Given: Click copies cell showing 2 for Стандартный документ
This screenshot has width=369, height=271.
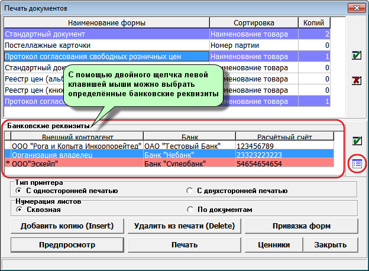Looking at the screenshot, I should tap(314, 34).
